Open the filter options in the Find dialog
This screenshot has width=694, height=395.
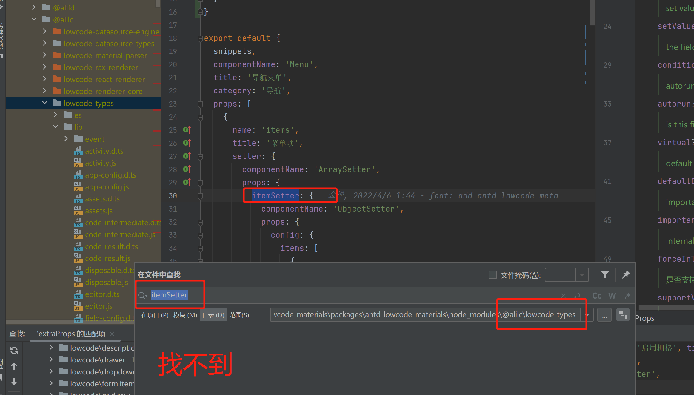click(605, 274)
